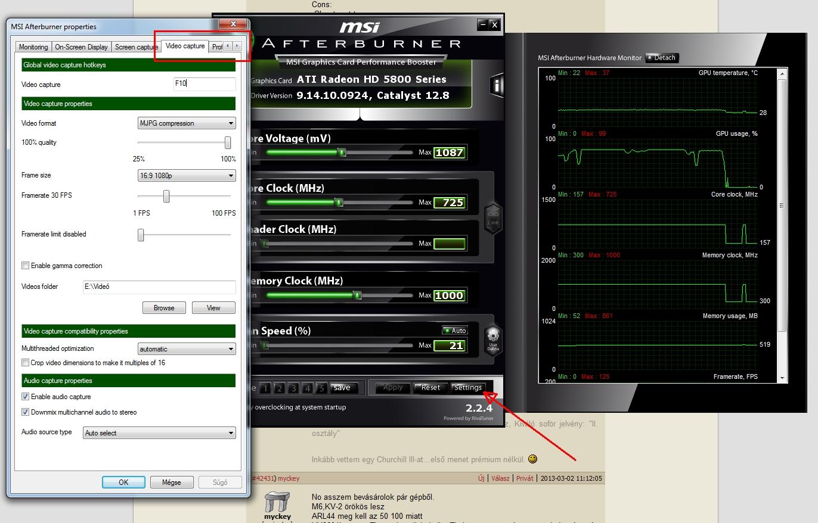Click the Apply button in Afterburner
The height and width of the screenshot is (523, 818).
coord(393,388)
